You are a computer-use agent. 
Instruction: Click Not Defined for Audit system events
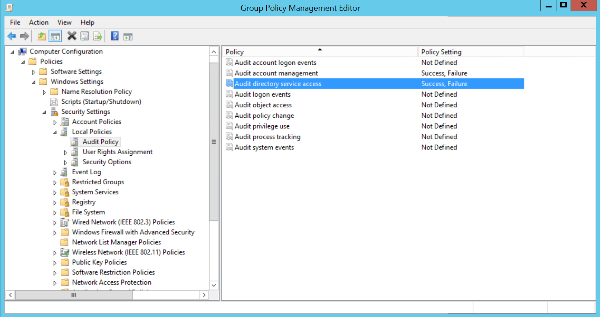coord(439,147)
